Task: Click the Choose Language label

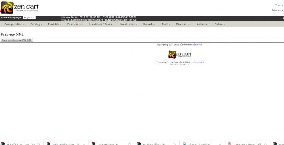Action: 11,17
